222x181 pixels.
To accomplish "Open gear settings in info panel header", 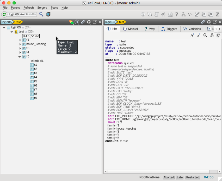I will click(x=209, y=22).
